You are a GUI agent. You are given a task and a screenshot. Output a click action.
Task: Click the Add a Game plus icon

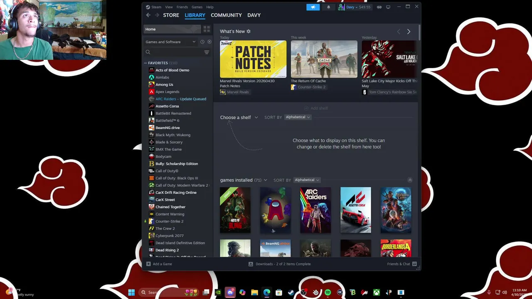pyautogui.click(x=148, y=264)
